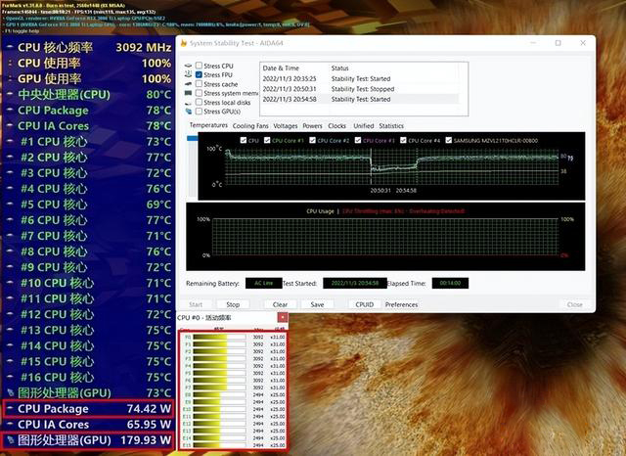Open the Voltages tab
Viewport: 626px width, 456px height.
tap(286, 126)
